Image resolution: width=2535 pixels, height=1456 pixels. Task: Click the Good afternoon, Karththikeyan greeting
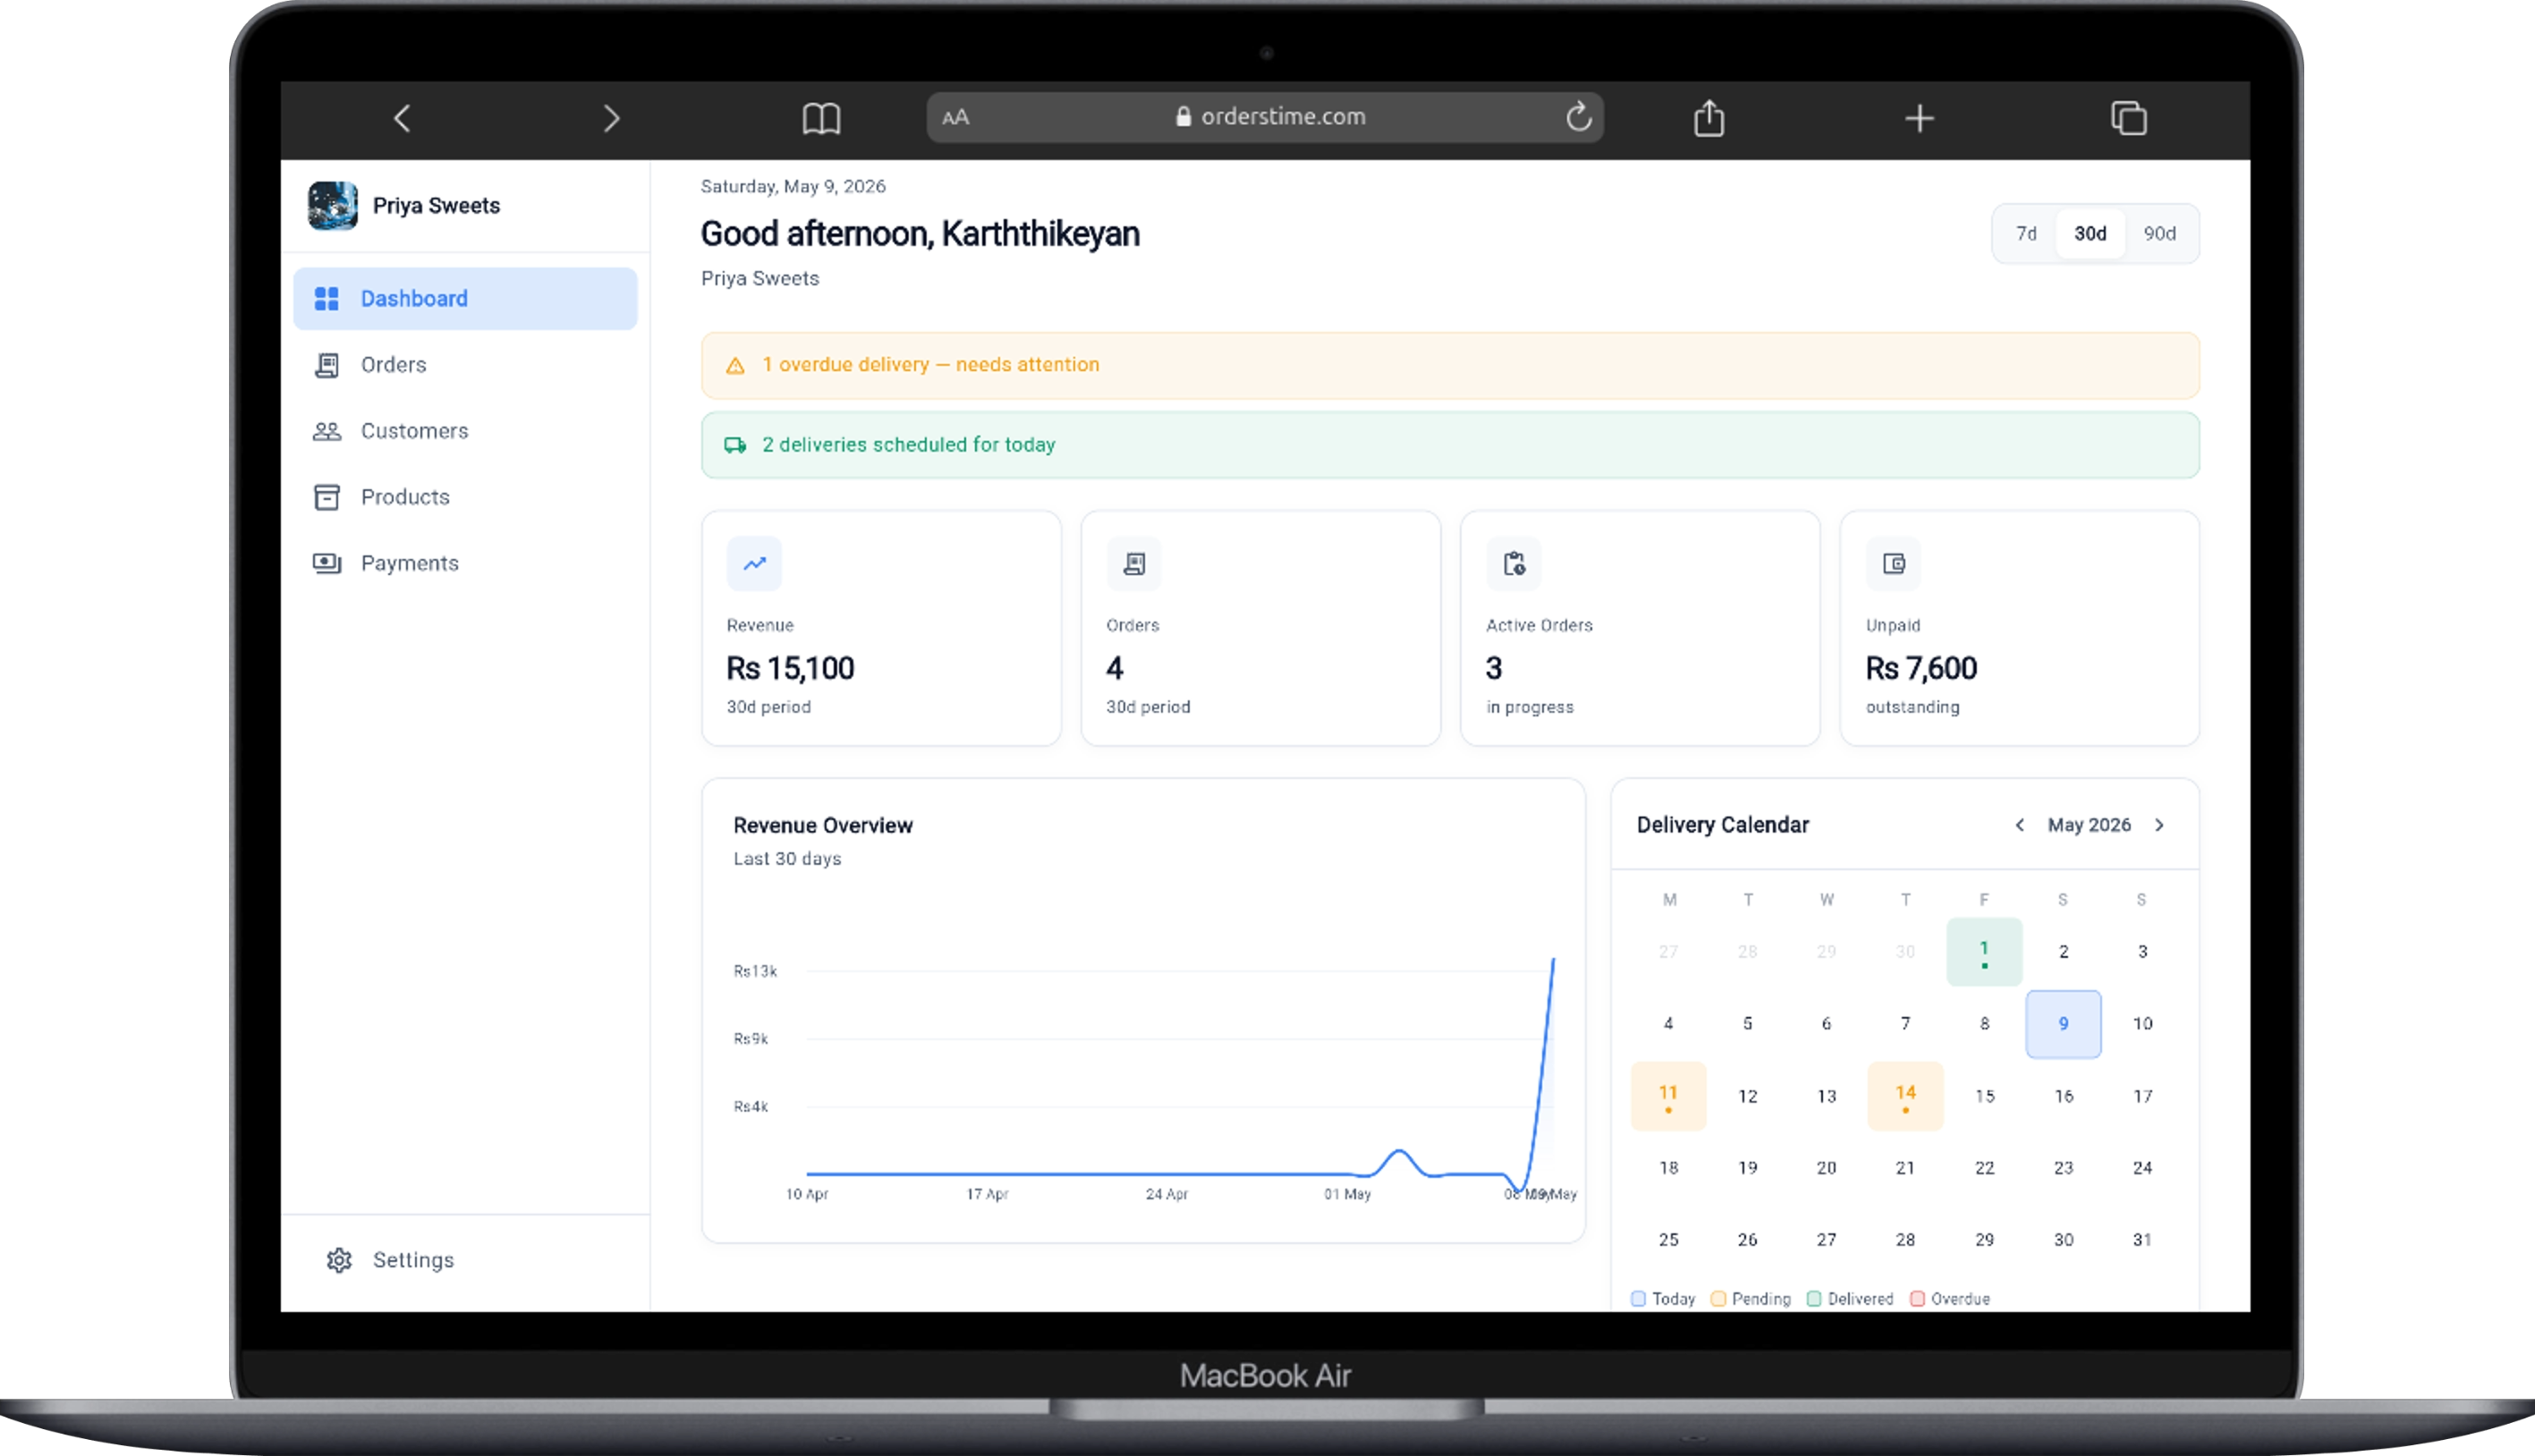pos(920,234)
